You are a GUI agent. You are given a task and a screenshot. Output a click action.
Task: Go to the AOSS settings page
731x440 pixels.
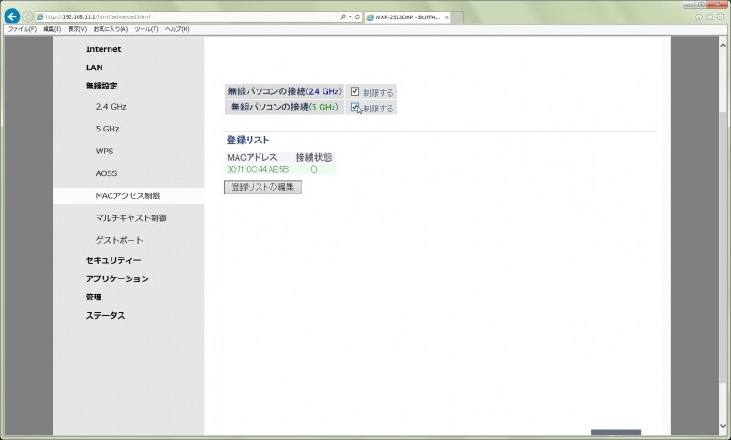point(106,173)
